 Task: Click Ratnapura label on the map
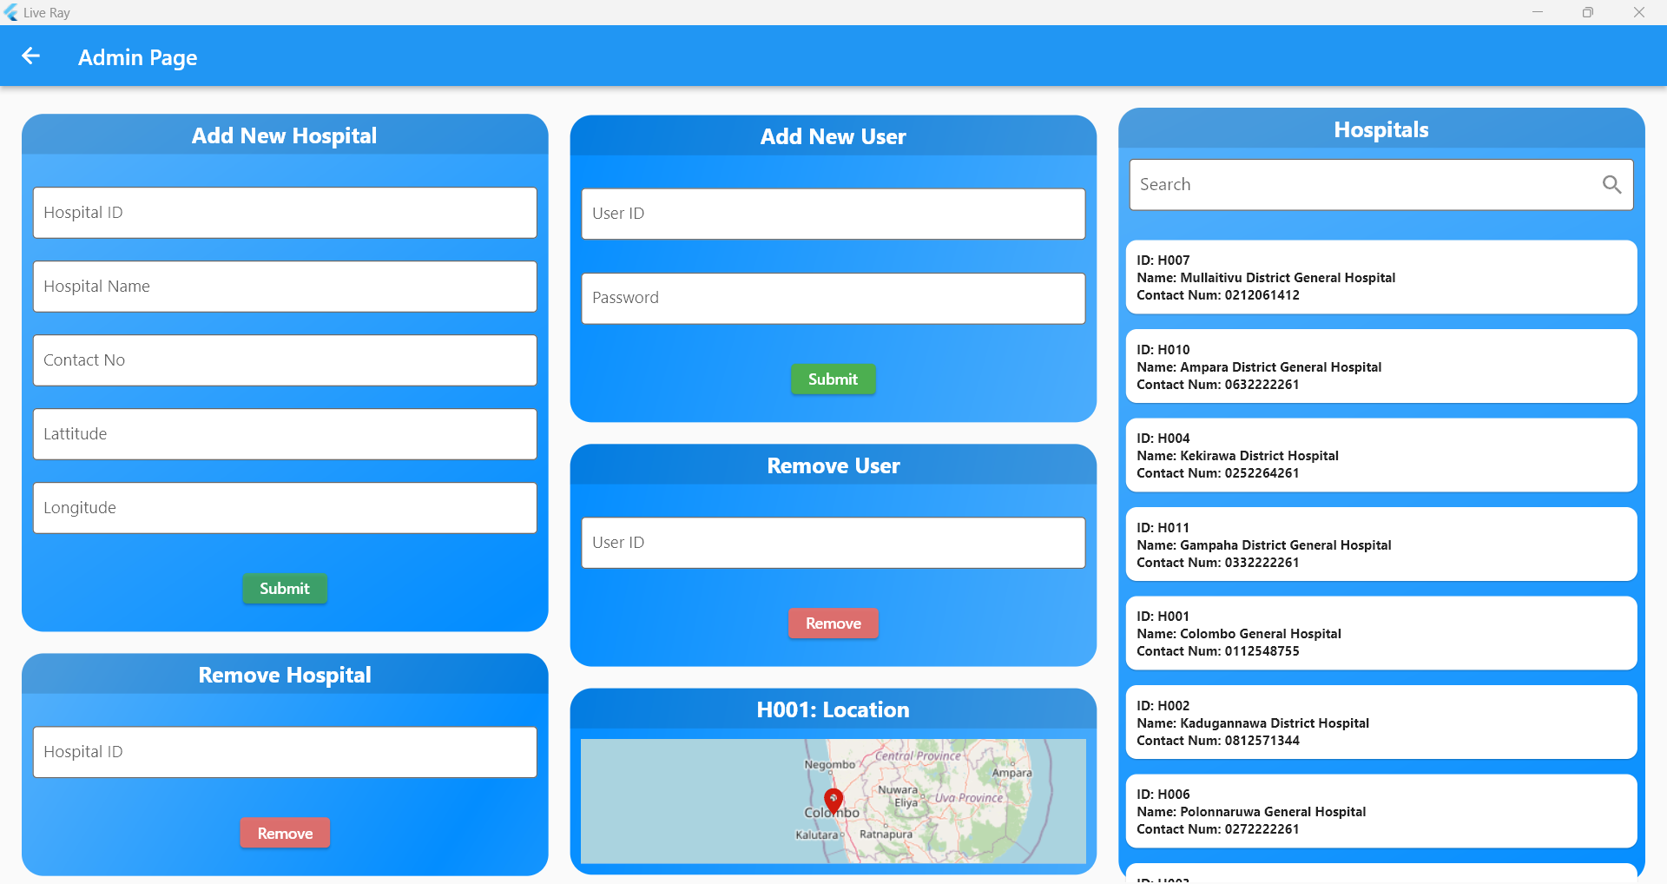886,835
